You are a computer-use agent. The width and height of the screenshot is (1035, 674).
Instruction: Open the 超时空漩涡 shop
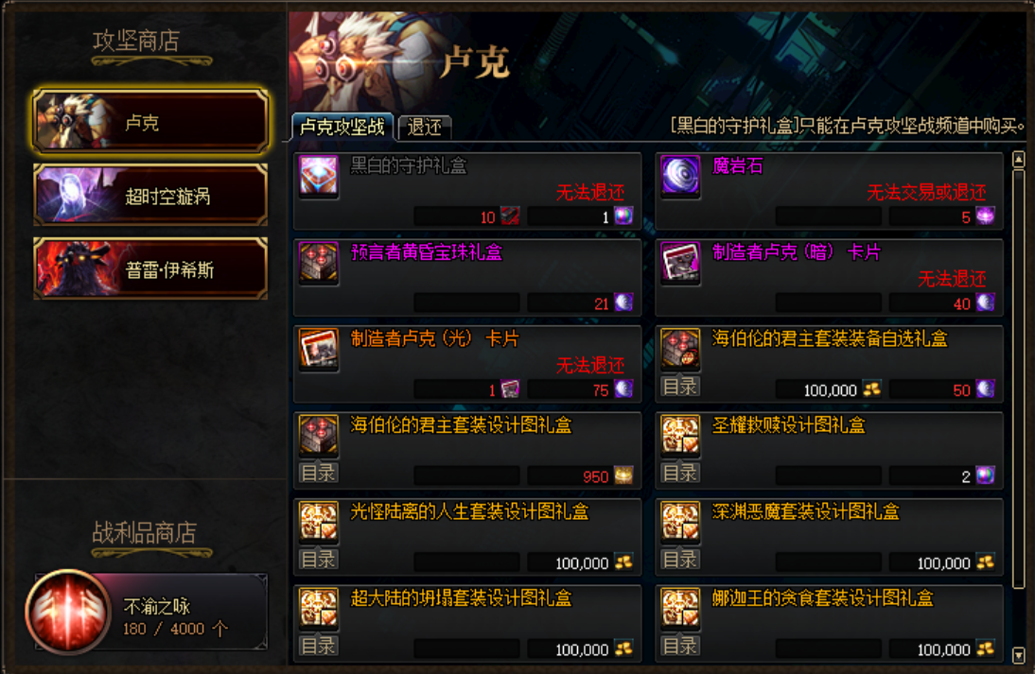tap(150, 196)
